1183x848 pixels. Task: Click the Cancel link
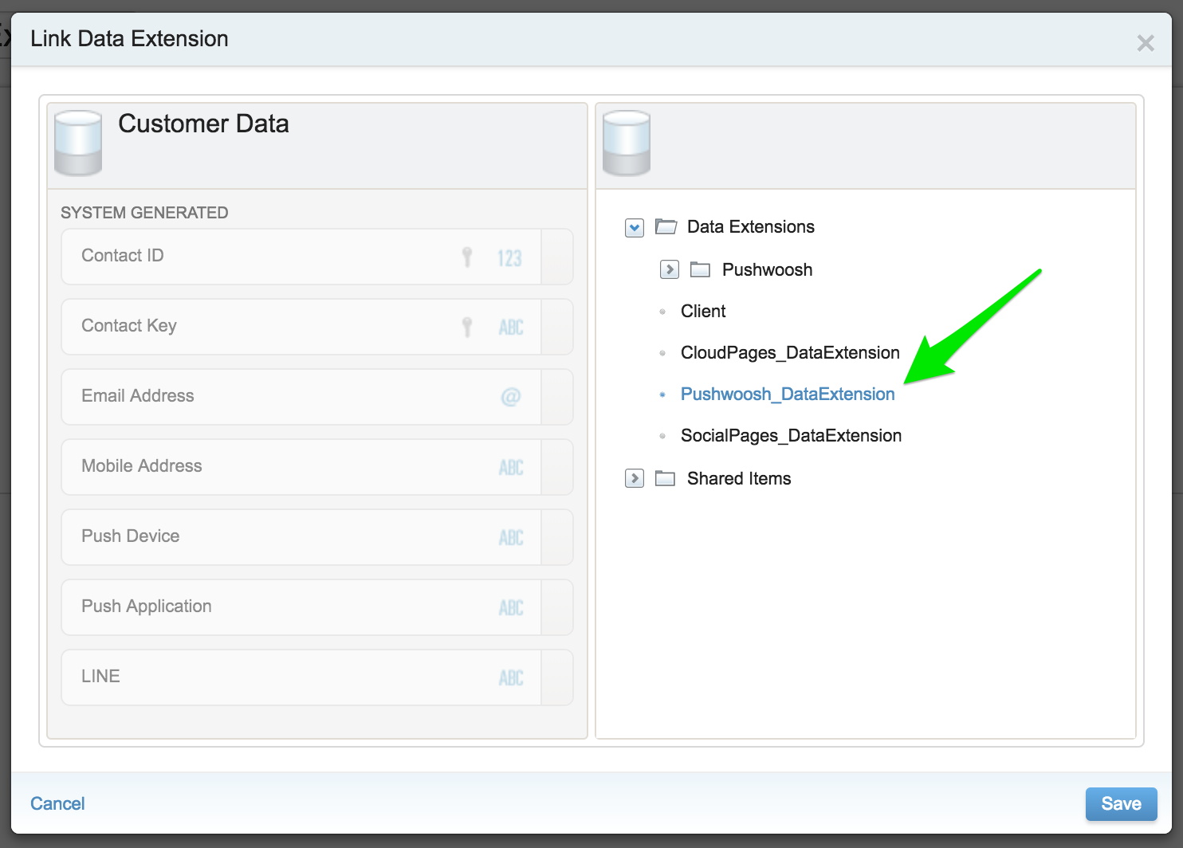pyautogui.click(x=57, y=803)
